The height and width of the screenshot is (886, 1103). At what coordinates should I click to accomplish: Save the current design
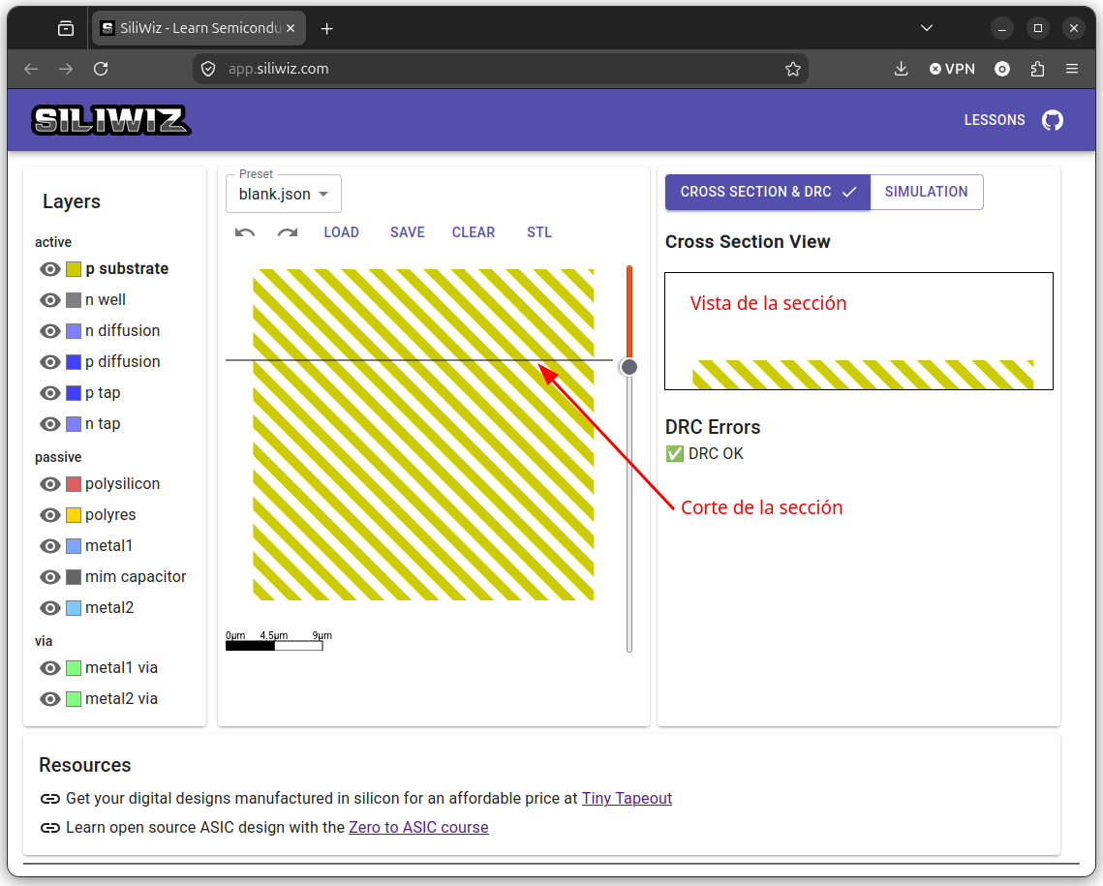(408, 232)
